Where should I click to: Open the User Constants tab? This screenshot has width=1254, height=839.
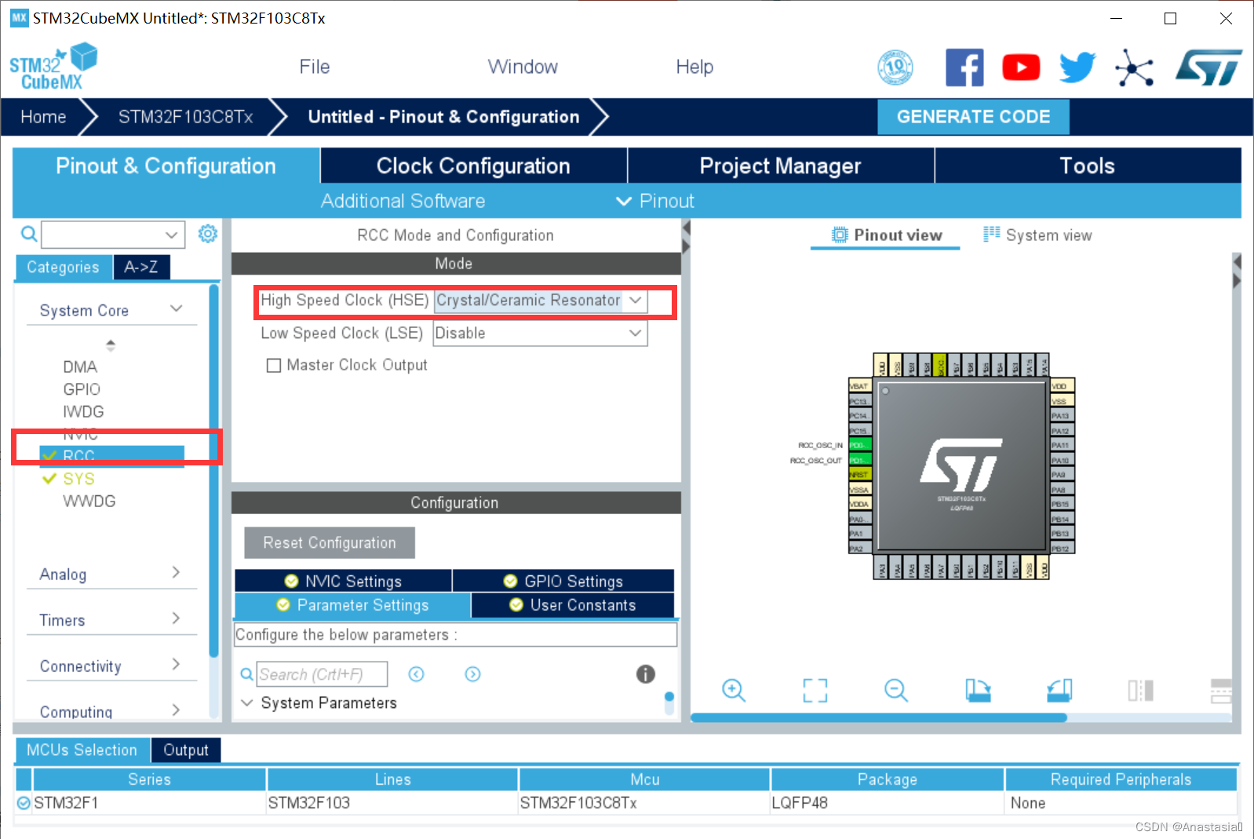pyautogui.click(x=573, y=605)
